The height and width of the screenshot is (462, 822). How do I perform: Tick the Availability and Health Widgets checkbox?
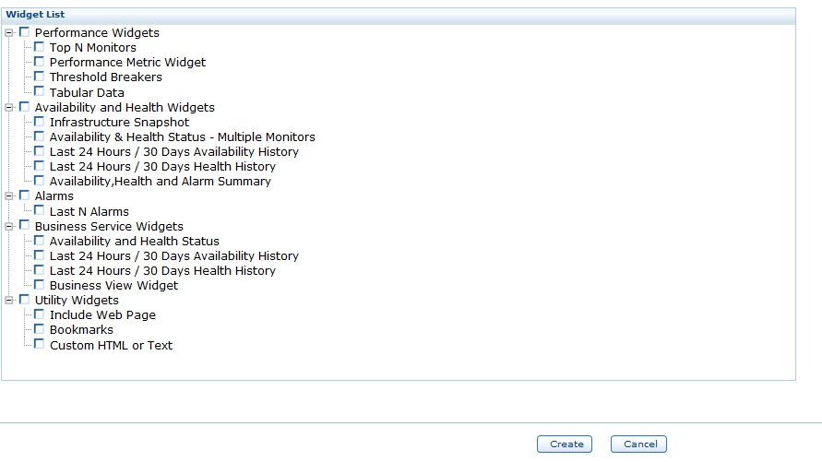point(24,106)
